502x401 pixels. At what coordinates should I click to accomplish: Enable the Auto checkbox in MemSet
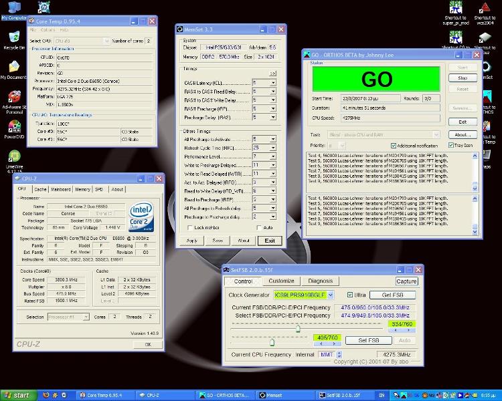click(259, 228)
